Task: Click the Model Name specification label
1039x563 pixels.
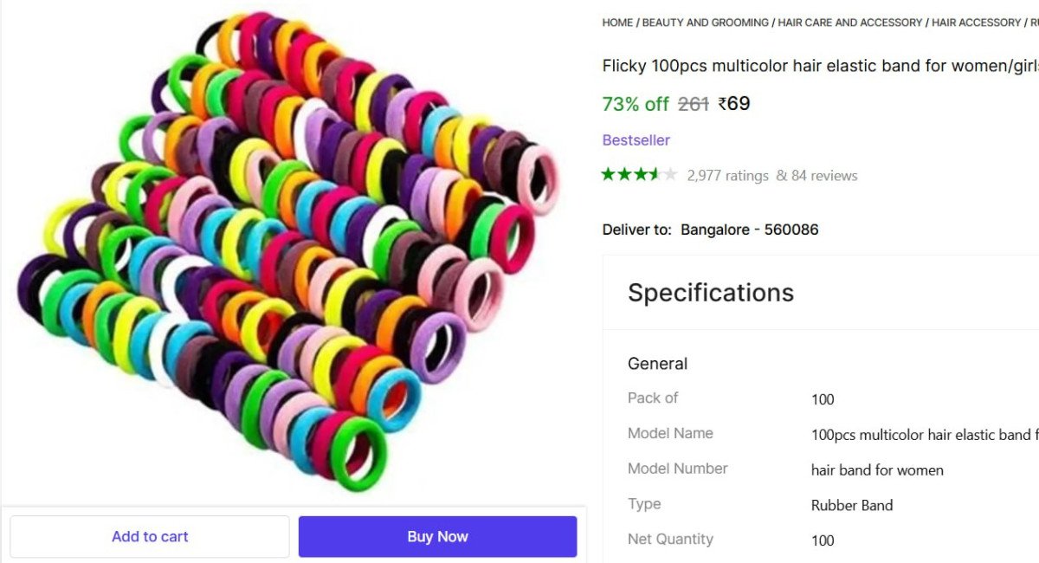Action: 670,433
